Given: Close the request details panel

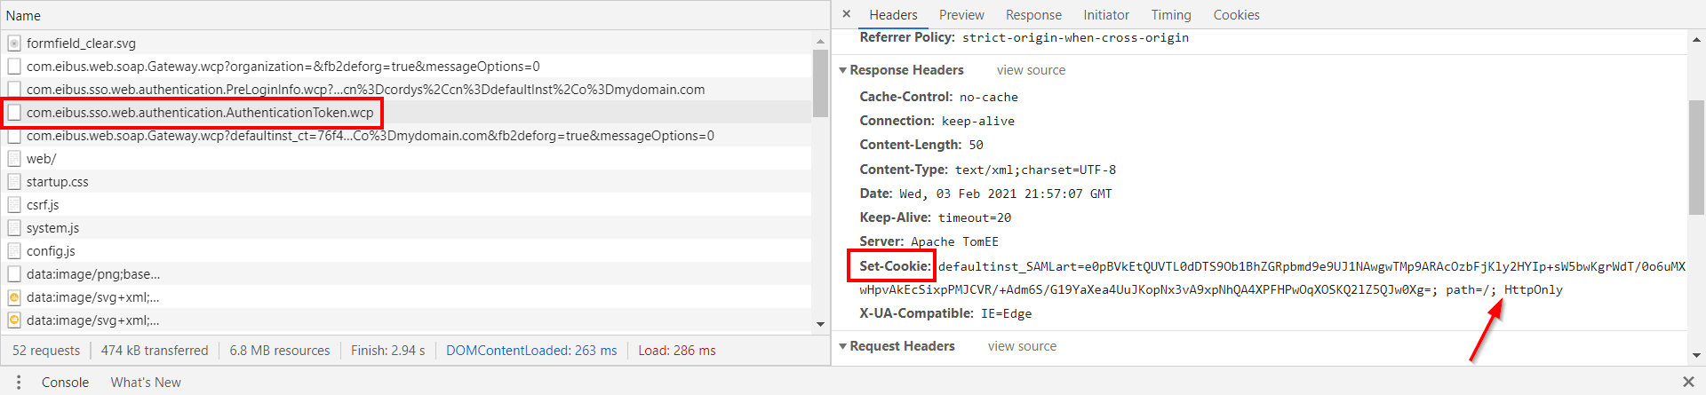Looking at the screenshot, I should (846, 14).
